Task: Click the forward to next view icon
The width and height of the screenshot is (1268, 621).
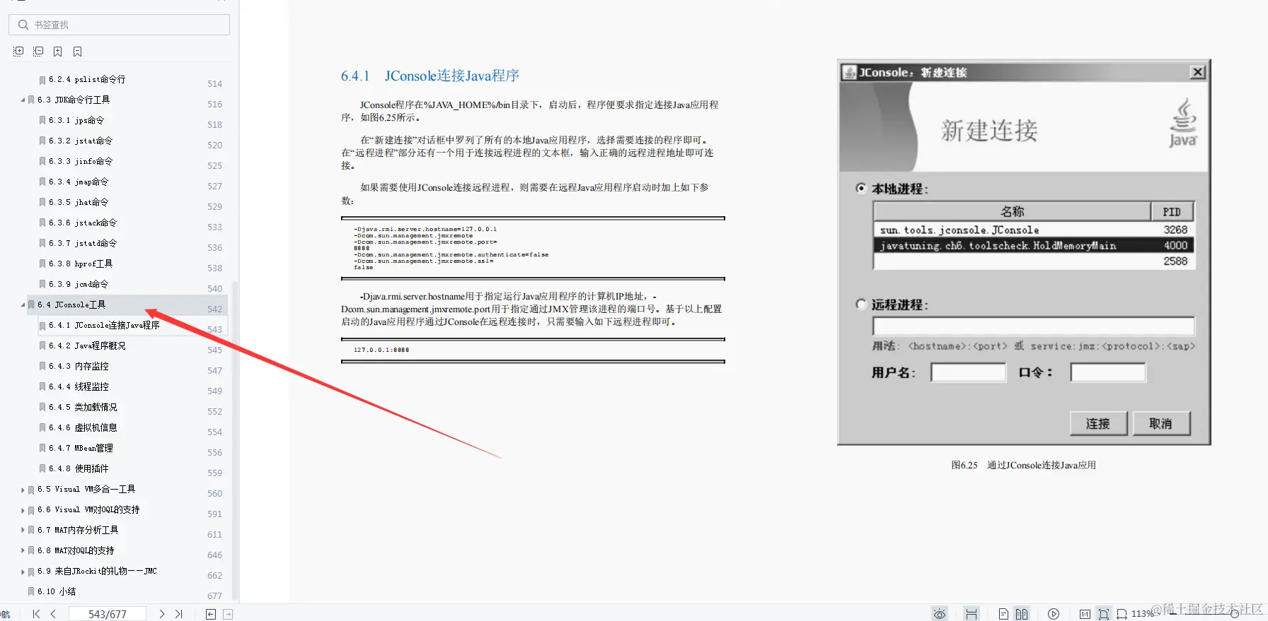Action: [x=228, y=614]
